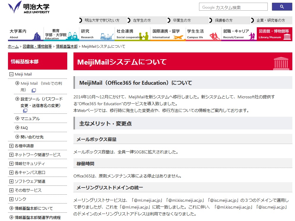The image size is (295, 221).
Task: Expand the その他サービス section
Action: 11,190
